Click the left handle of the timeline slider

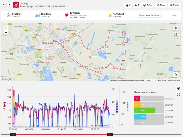point(12,134)
